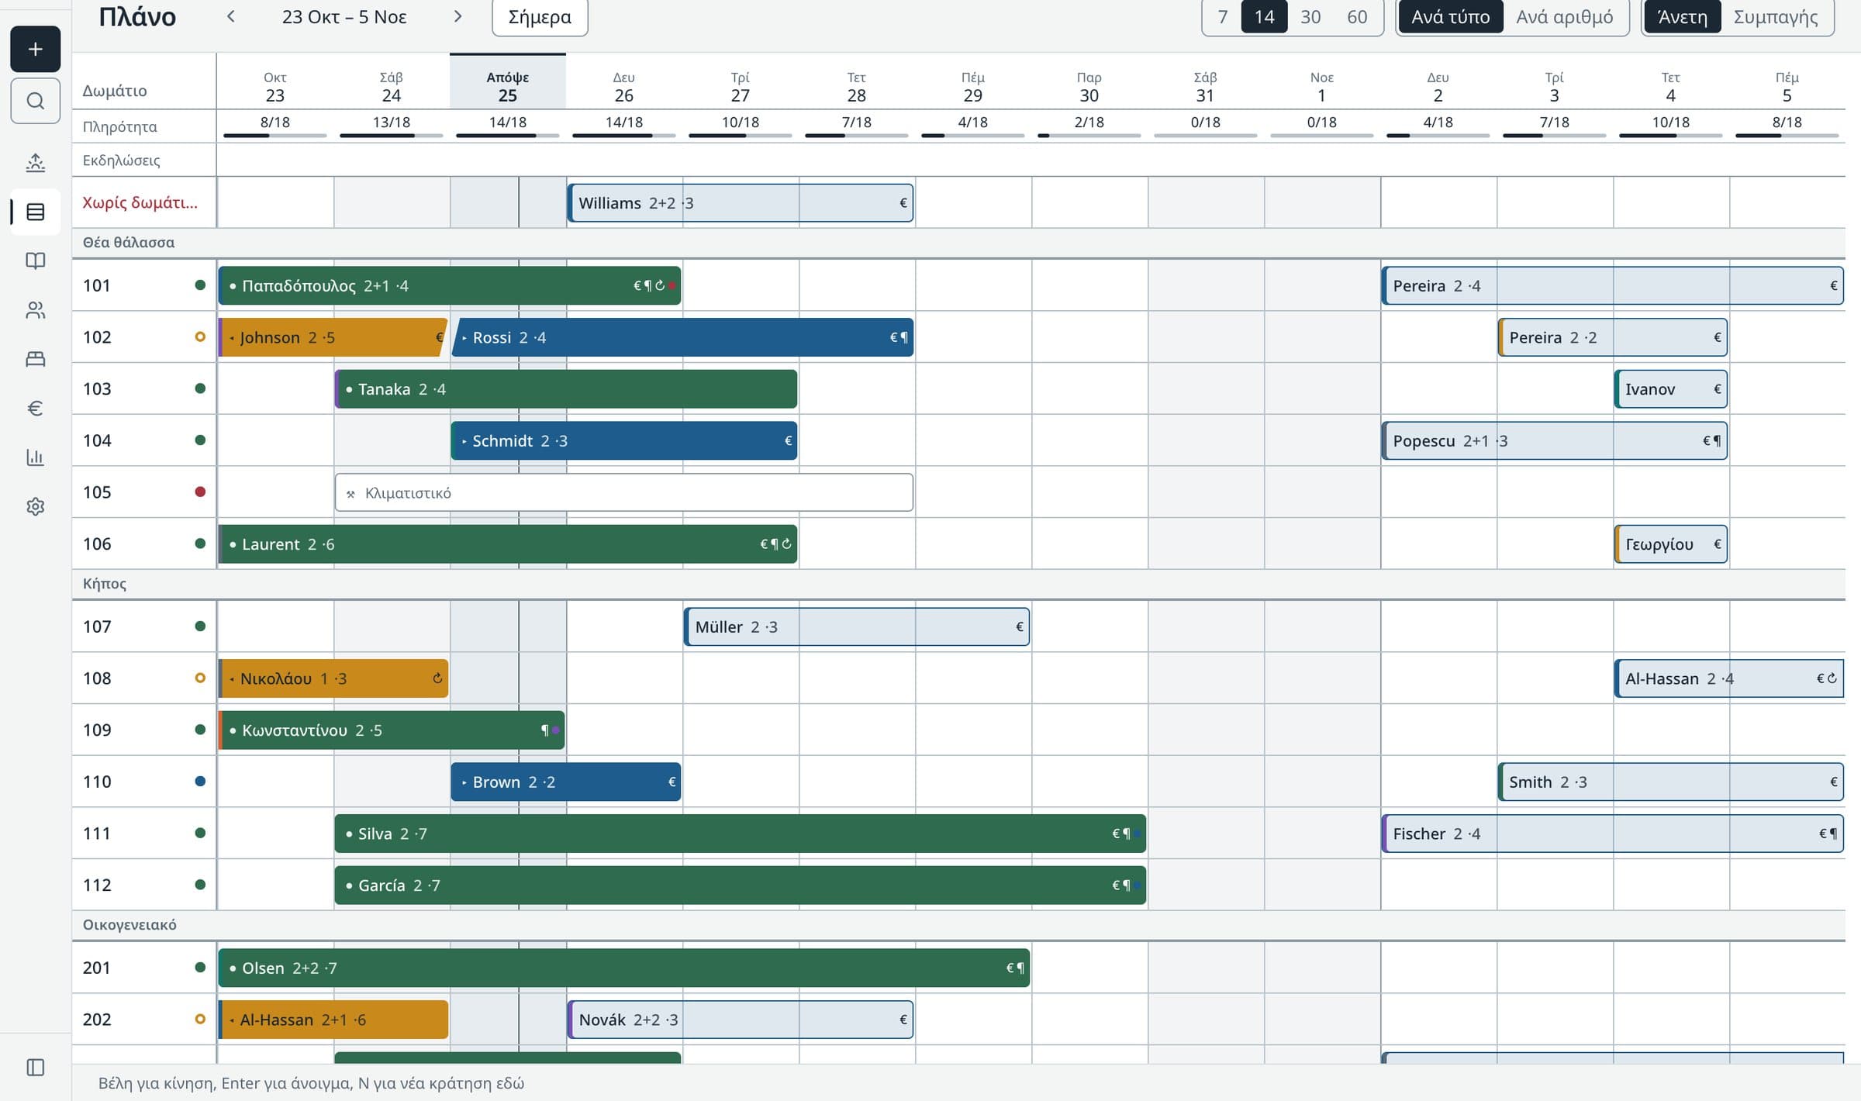This screenshot has width=1861, height=1101.
Task: Open the Johnson reservation in room 102
Action: [x=333, y=337]
